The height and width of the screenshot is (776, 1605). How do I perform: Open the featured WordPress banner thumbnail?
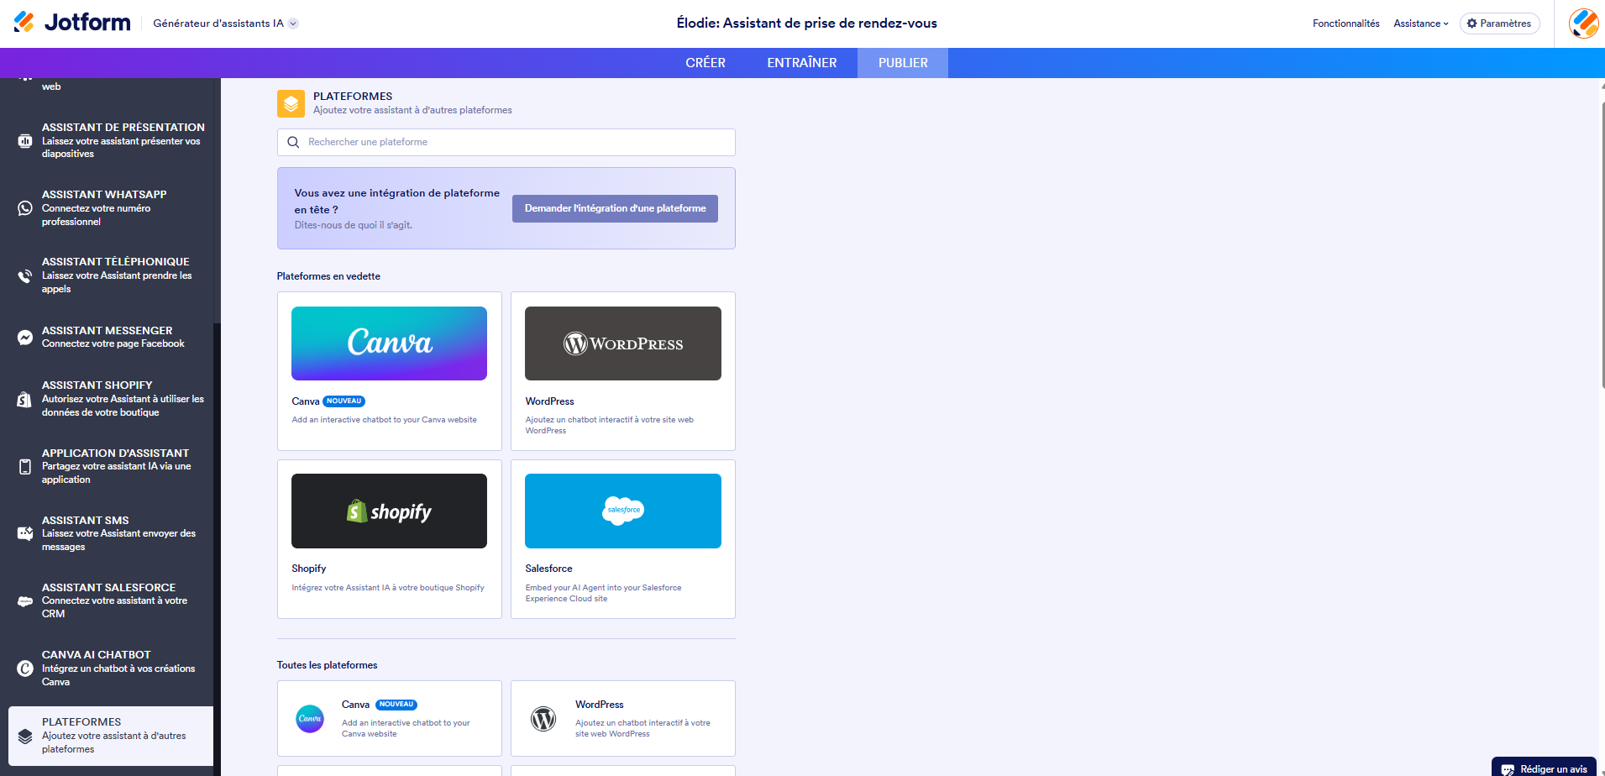[x=623, y=343]
